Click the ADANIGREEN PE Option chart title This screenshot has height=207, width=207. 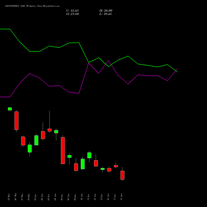(32, 6)
